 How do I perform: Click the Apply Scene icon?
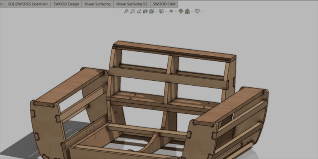187,11
